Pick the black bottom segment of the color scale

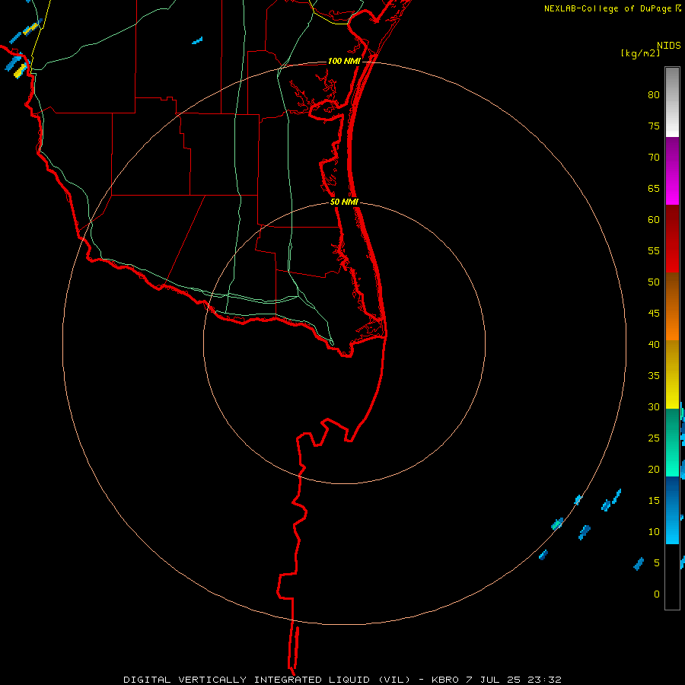coord(672,577)
